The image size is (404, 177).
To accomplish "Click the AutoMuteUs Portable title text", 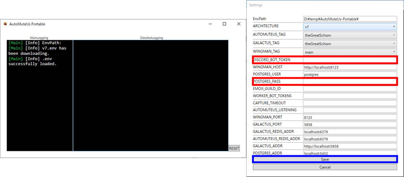I will click(x=27, y=24).
